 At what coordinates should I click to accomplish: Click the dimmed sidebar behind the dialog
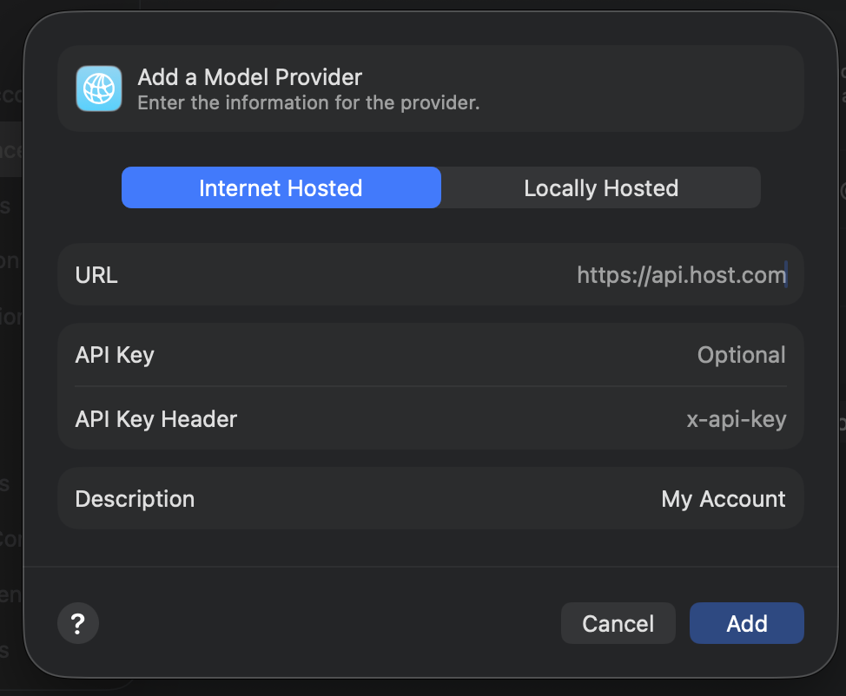click(x=10, y=260)
